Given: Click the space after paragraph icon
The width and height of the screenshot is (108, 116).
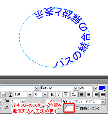Looking at the screenshot, I should pos(7,108).
